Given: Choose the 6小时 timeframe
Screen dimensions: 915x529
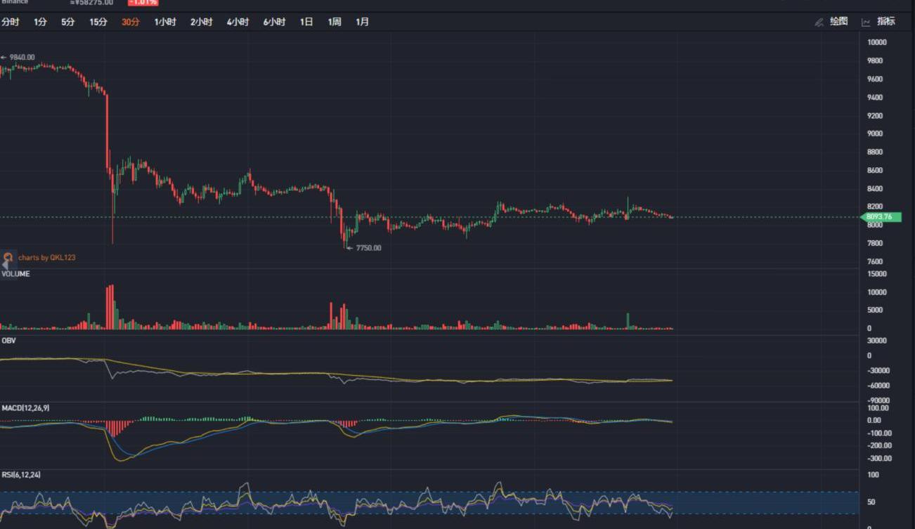Looking at the screenshot, I should 274,22.
